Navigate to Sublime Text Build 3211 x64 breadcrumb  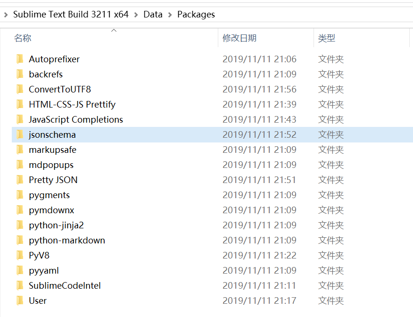[71, 14]
